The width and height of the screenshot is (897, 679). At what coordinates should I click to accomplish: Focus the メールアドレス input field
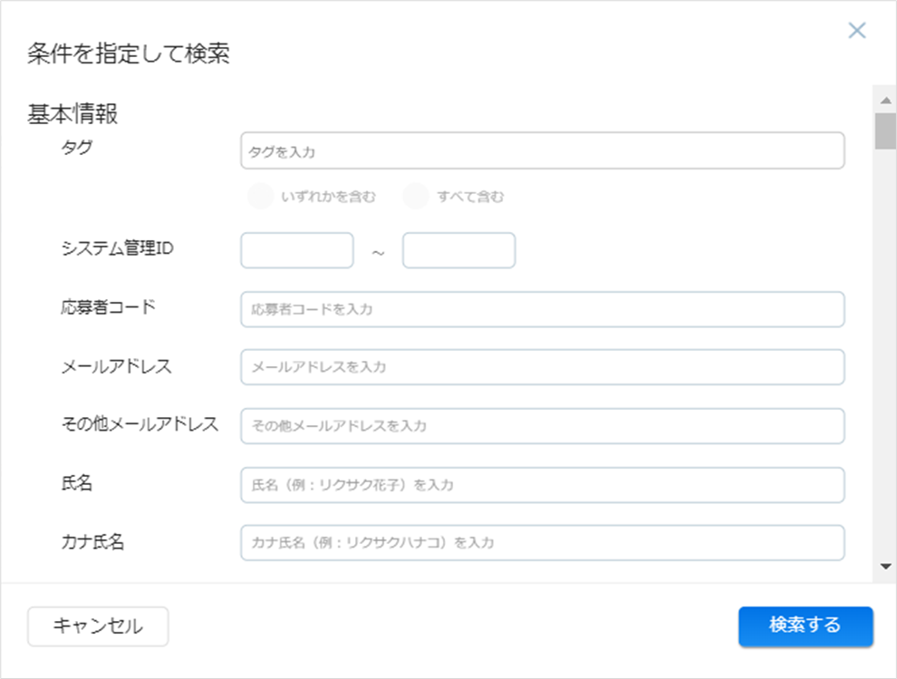coord(542,367)
